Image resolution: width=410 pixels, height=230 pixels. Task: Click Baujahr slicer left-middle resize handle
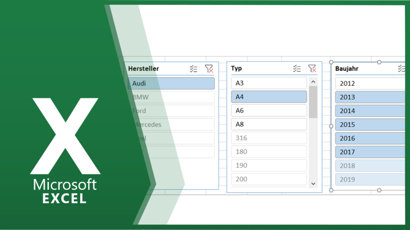pyautogui.click(x=331, y=126)
